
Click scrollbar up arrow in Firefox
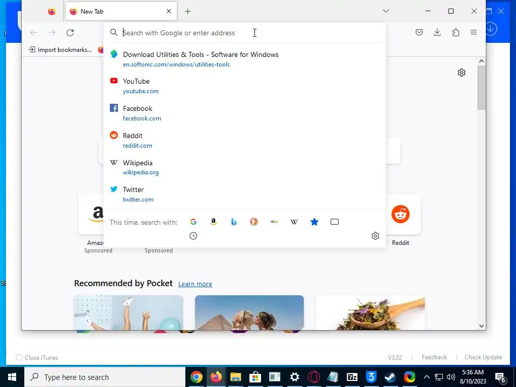pyautogui.click(x=481, y=61)
